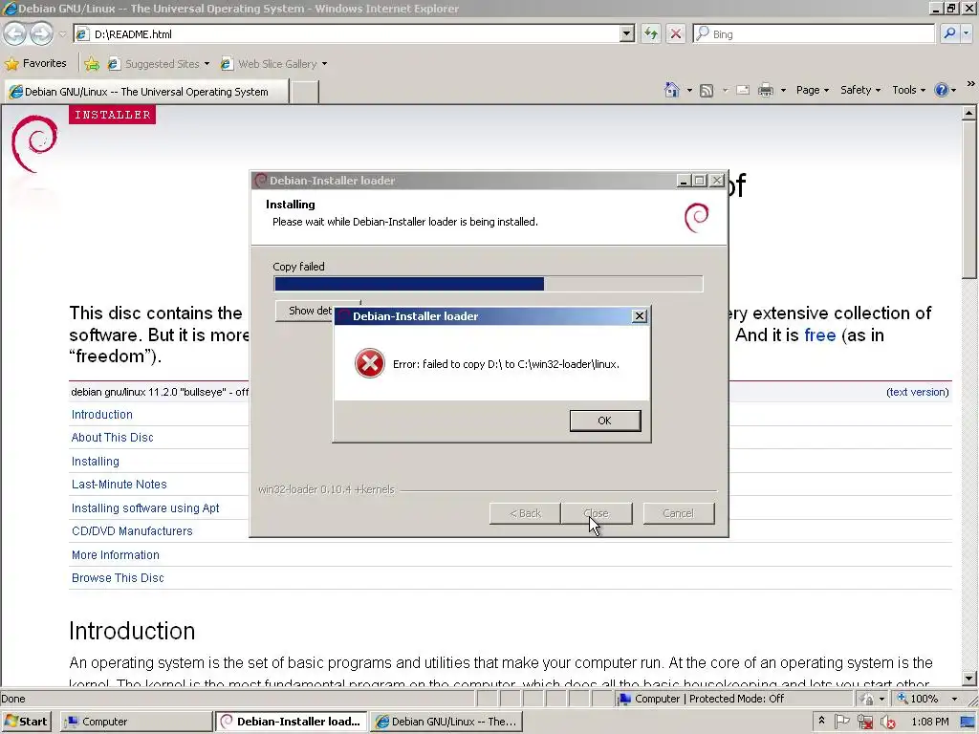The height and width of the screenshot is (734, 979).
Task: Click the Debian swirl logo in installer header
Action: (697, 217)
